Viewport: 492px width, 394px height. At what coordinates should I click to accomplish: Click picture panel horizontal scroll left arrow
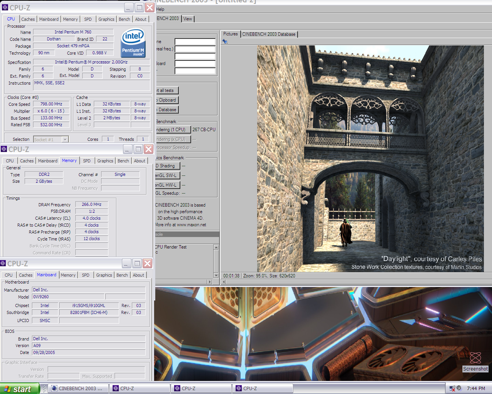pyautogui.click(x=224, y=282)
